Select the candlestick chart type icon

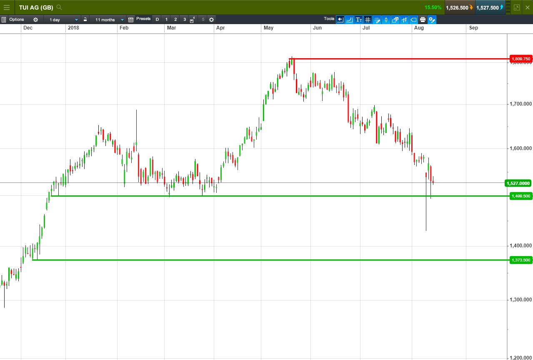tap(386, 20)
